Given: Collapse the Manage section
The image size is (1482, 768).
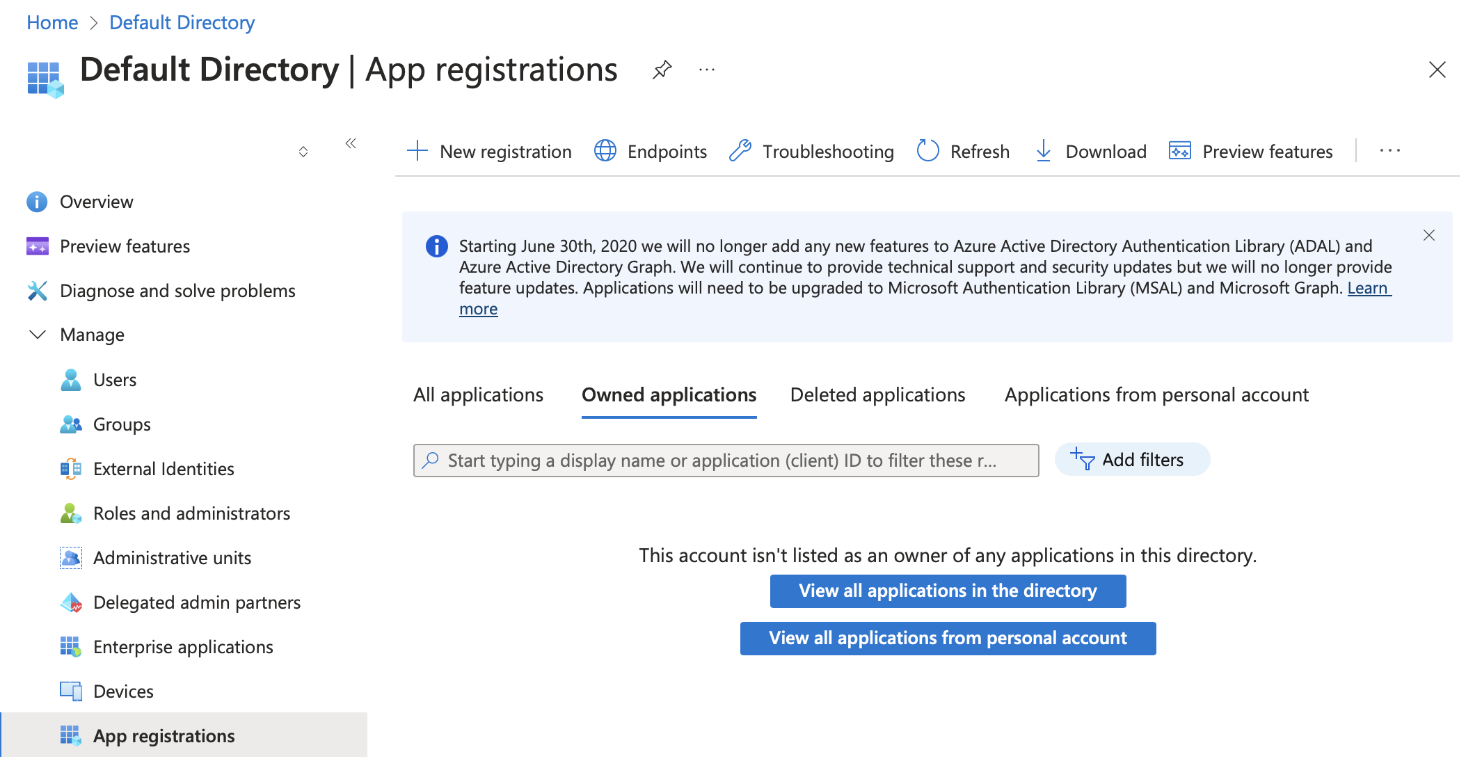Looking at the screenshot, I should (38, 335).
